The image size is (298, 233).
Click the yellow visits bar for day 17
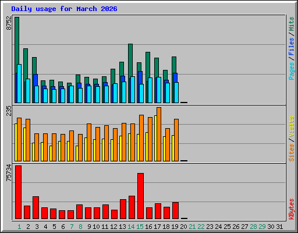coord(155,138)
